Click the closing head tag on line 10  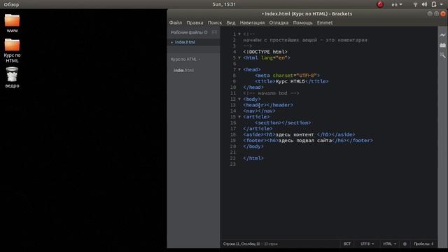click(x=253, y=87)
